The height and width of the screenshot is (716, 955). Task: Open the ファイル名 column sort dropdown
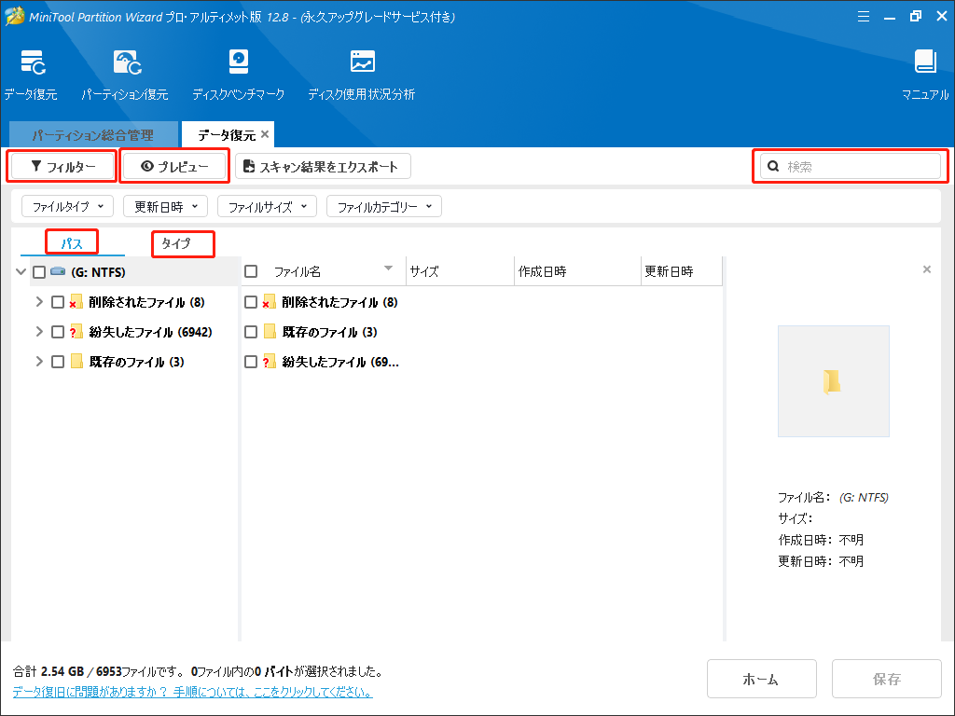pos(388,269)
